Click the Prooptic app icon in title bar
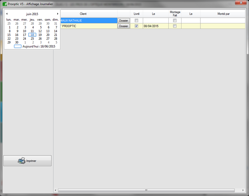The image size is (249, 196). tap(5, 4)
